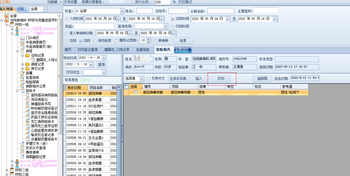Image resolution: width=350 pixels, height=176 pixels.
Task: Tick the checkbox in 新冠病毒核酸 result row
Action: pos(136,93)
